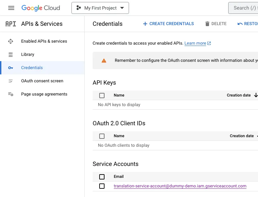The width and height of the screenshot is (258, 197).
Task: Click the API Keys section heading
Action: [x=104, y=83]
